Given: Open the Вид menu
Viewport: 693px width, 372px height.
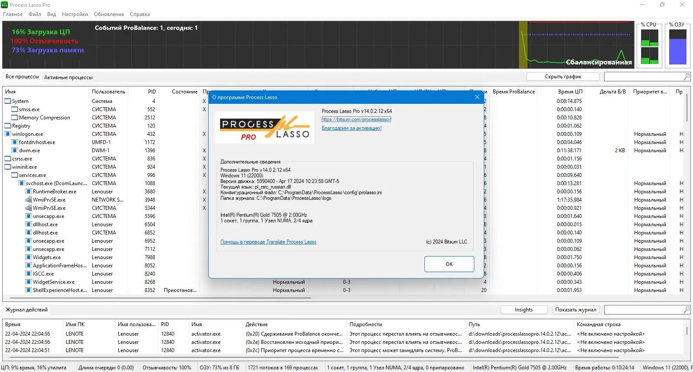Looking at the screenshot, I should pyautogui.click(x=52, y=14).
